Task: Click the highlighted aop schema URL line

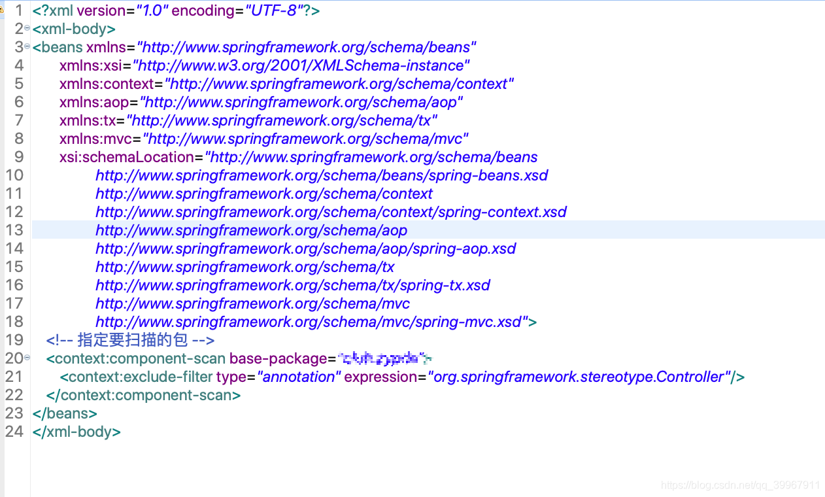Action: [251, 230]
